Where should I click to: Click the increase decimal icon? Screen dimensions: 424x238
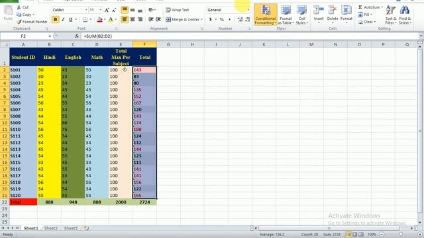[x=240, y=19]
